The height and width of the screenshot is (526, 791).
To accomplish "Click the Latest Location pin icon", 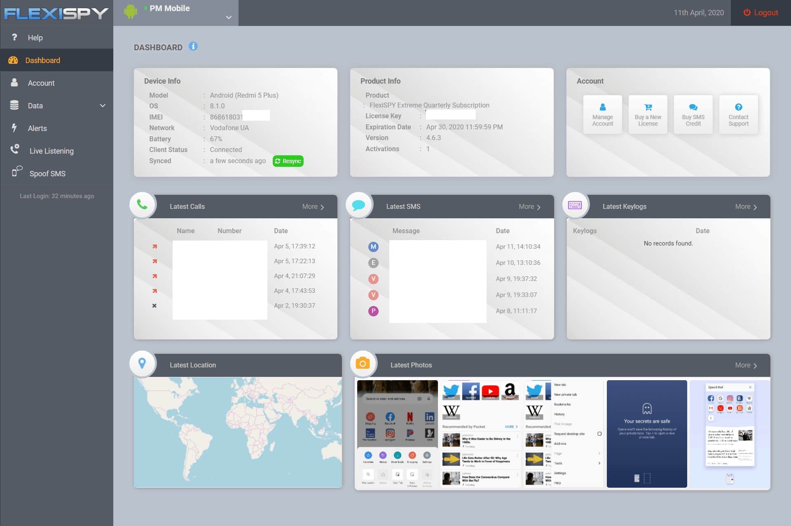I will [143, 363].
